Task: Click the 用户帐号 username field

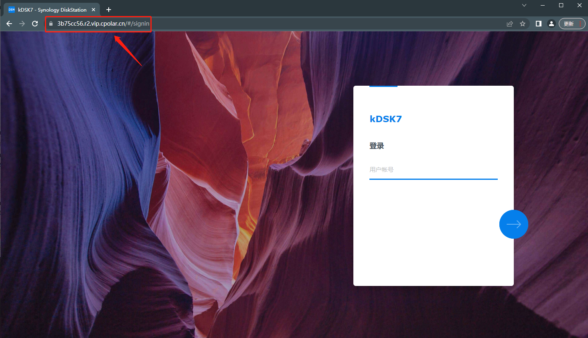Action: point(433,170)
